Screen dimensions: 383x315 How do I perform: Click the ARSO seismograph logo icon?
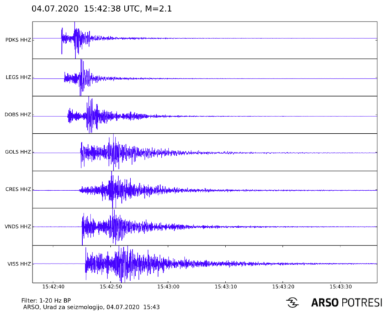(x=292, y=302)
